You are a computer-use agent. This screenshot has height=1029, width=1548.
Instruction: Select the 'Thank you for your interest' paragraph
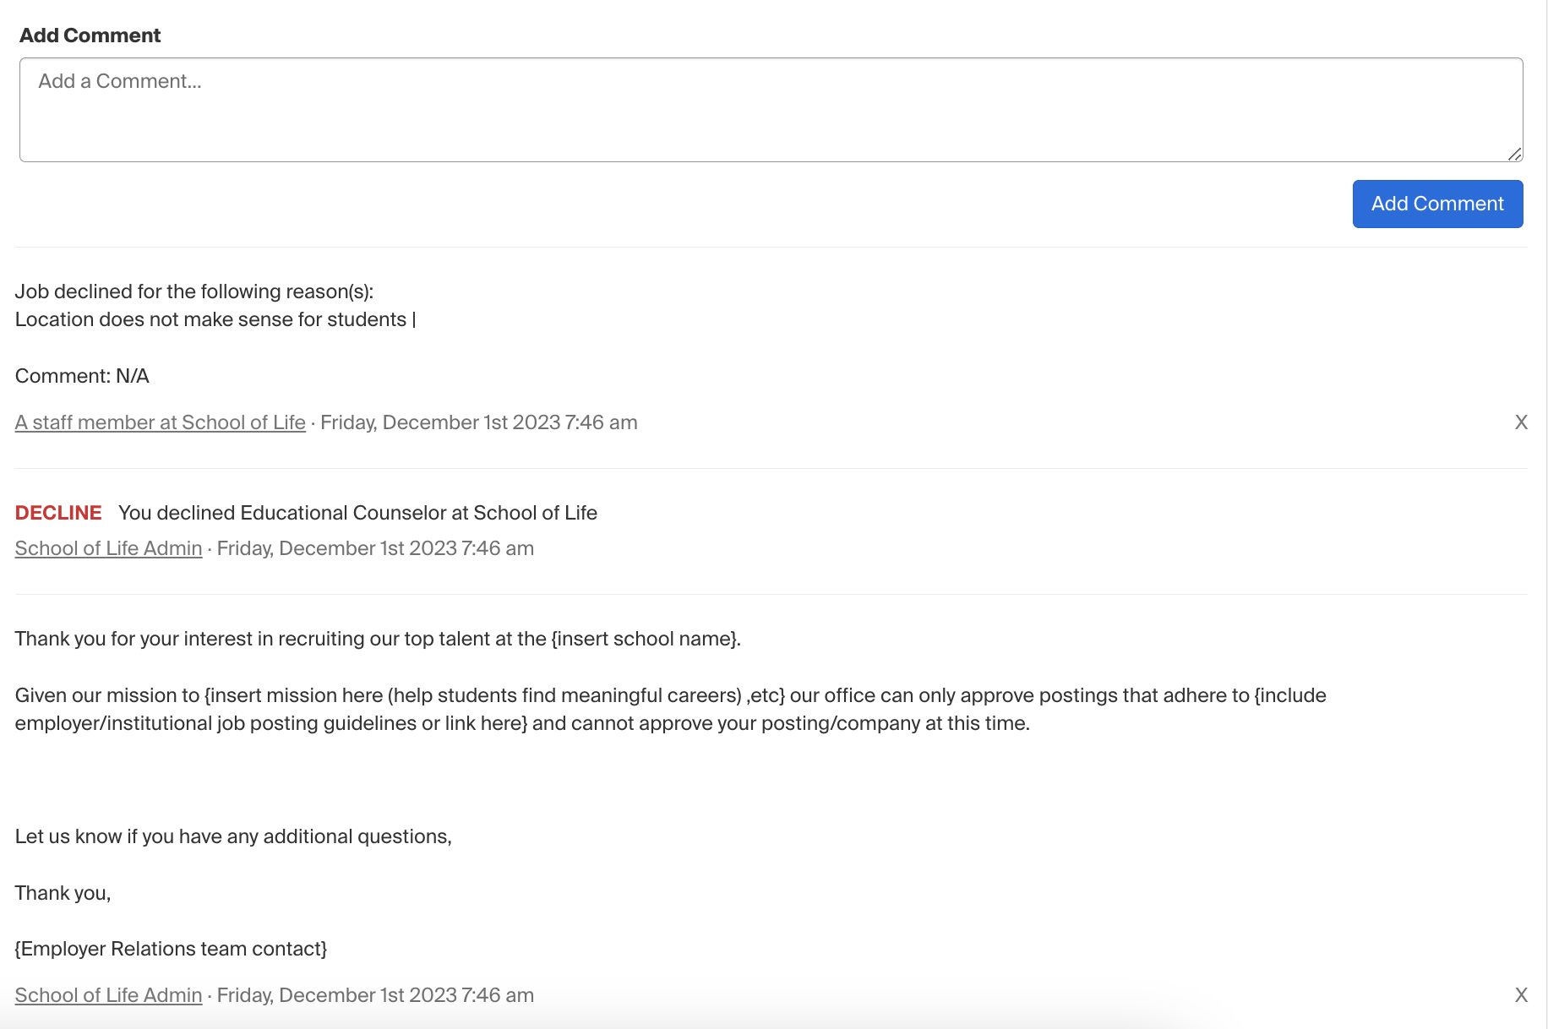pyautogui.click(x=377, y=639)
